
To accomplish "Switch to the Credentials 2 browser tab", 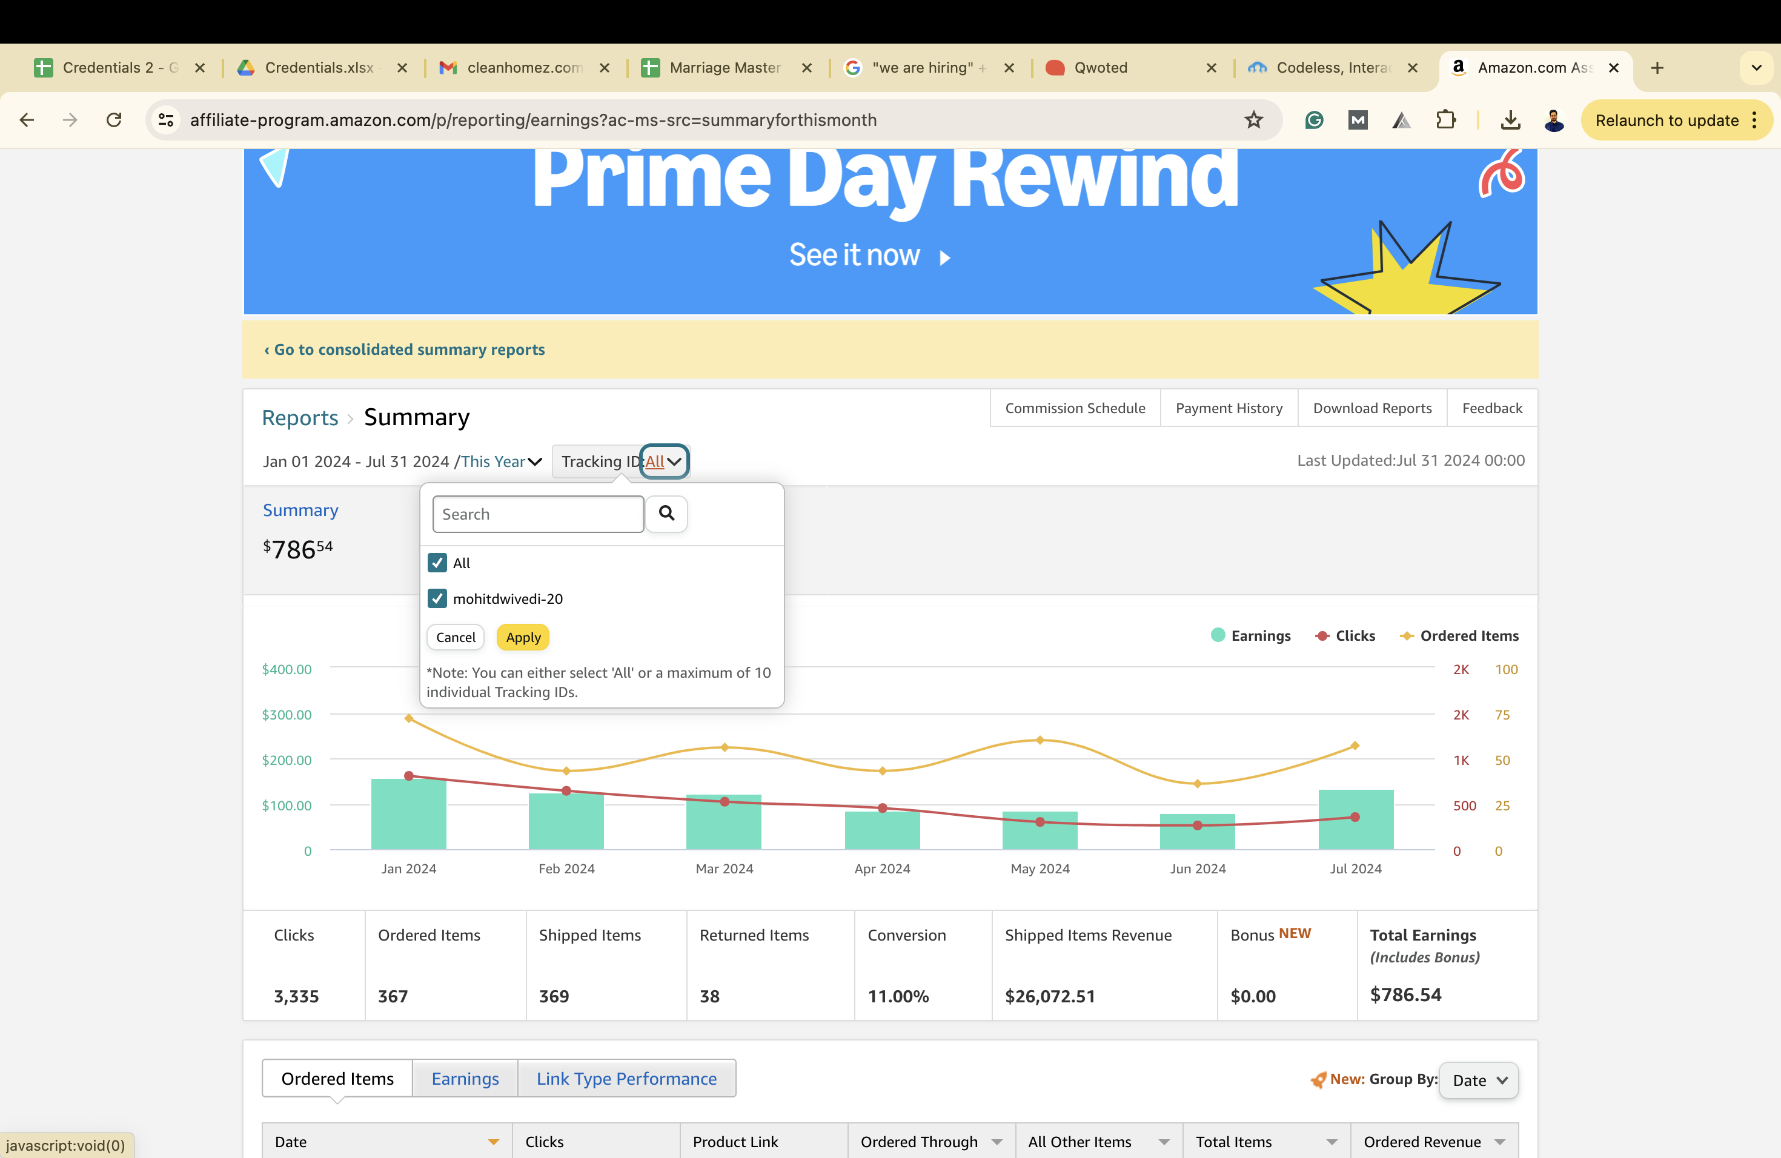I will tap(120, 68).
